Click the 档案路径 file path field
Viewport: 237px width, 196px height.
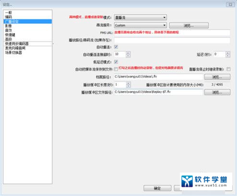pyautogui.click(x=158, y=77)
